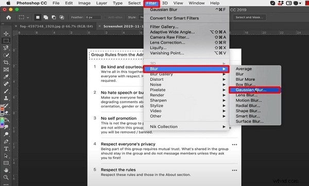This screenshot has width=309, height=186.
Task: Select Motion Blur... in submenu
Action: 255,100
